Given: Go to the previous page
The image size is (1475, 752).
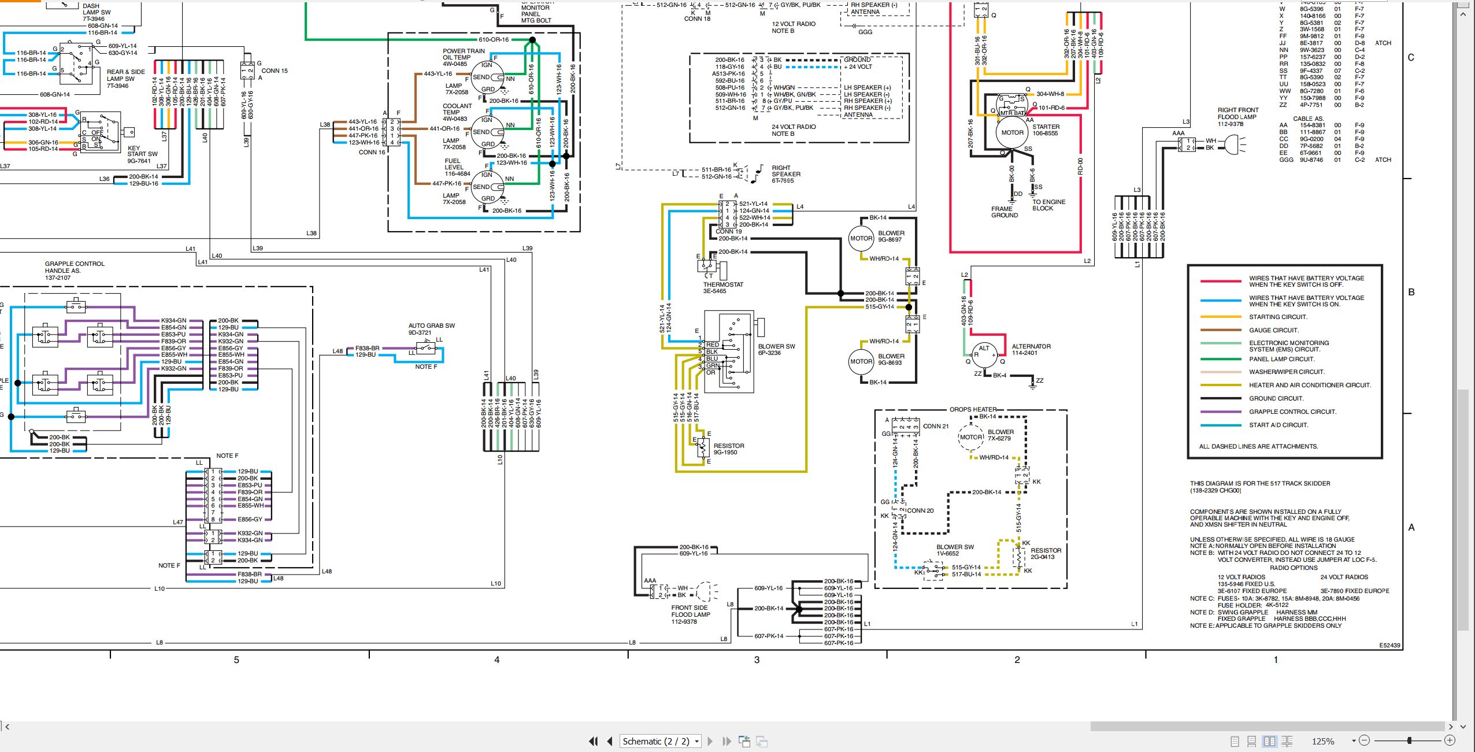Looking at the screenshot, I should [610, 741].
